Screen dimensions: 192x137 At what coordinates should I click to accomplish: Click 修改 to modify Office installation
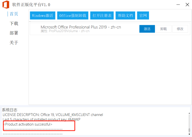click(x=180, y=29)
